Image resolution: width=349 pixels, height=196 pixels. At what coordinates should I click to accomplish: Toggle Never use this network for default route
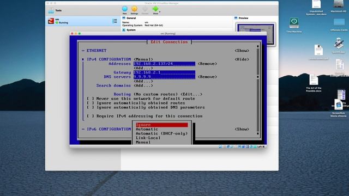pyautogui.click(x=90, y=99)
